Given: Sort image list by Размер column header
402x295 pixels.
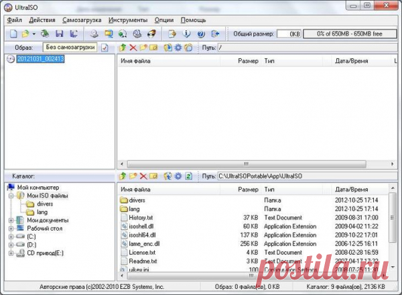Looking at the screenshot, I should (x=241, y=61).
